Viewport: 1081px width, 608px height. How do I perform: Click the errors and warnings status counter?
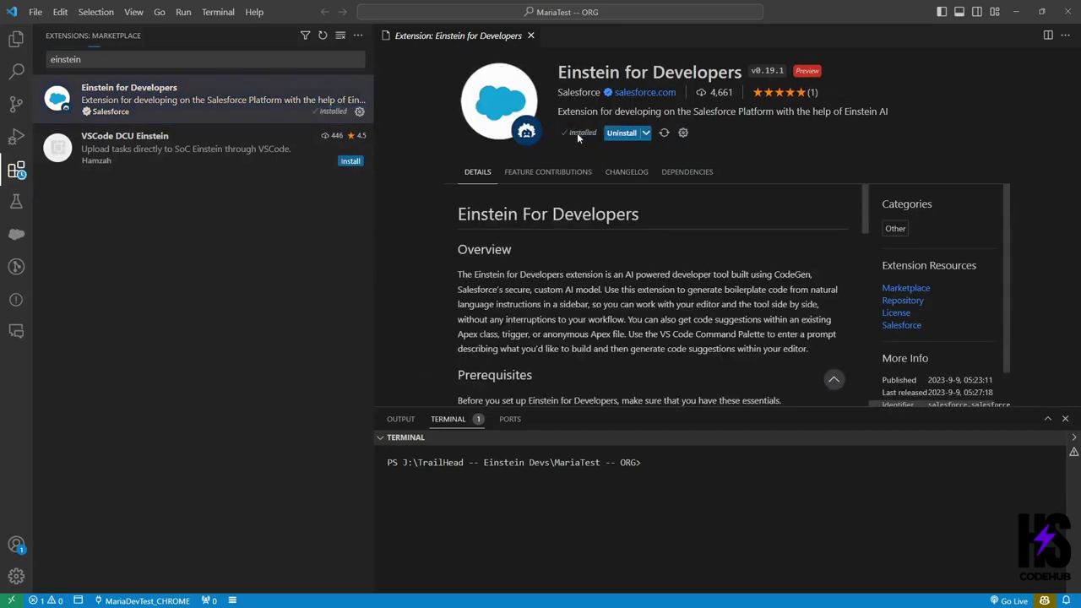coord(46,600)
